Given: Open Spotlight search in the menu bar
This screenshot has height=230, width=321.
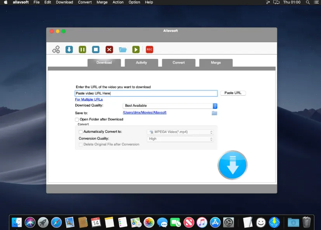Looking at the screenshot, I should point(308,2).
